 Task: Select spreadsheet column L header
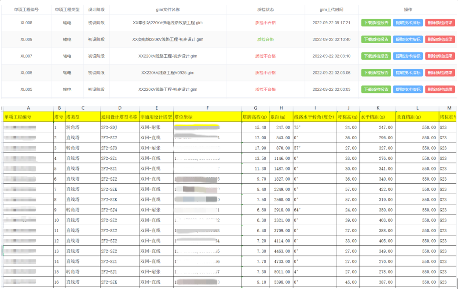click(417, 108)
